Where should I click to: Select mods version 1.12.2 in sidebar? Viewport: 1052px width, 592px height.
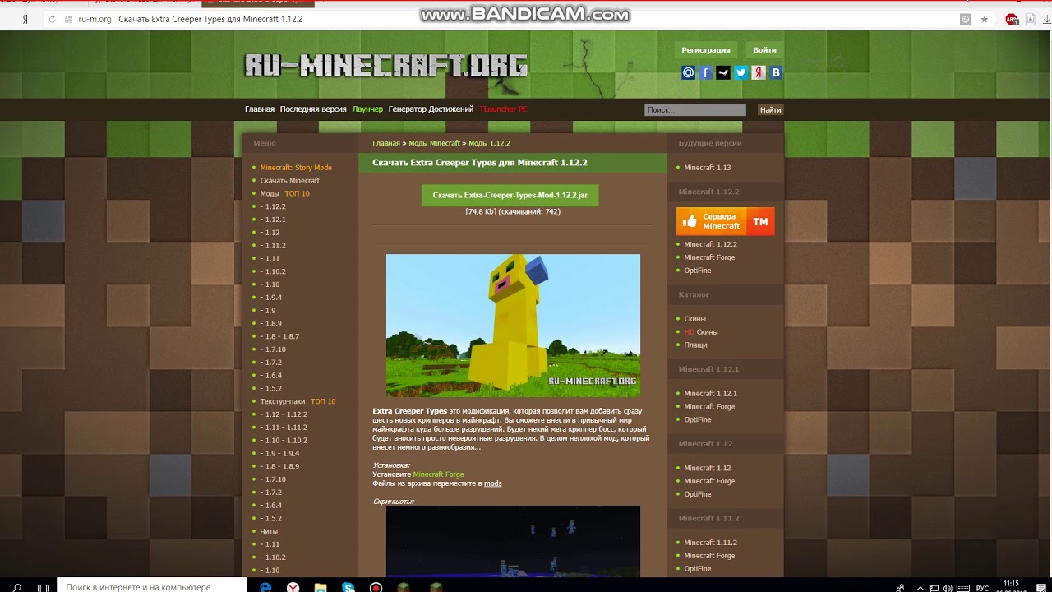coord(274,207)
